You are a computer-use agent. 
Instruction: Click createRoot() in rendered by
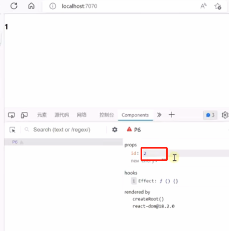pyautogui.click(x=148, y=199)
